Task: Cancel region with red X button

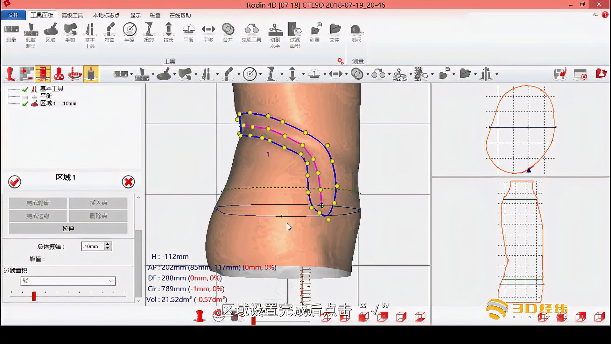Action: pyautogui.click(x=128, y=182)
